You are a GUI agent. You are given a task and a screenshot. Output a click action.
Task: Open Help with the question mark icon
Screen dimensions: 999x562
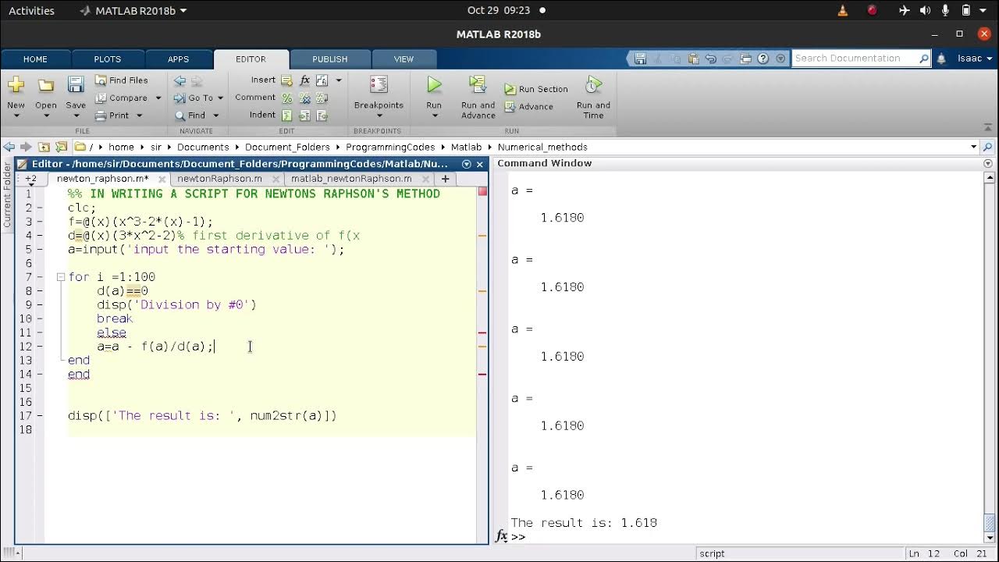click(763, 59)
